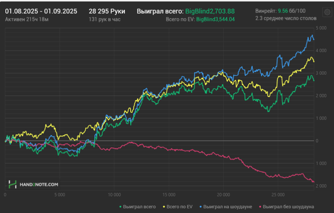This screenshot has width=334, height=213.
Task: Click the total won value 'BigBlind2,703.88'
Action: tap(210, 11)
